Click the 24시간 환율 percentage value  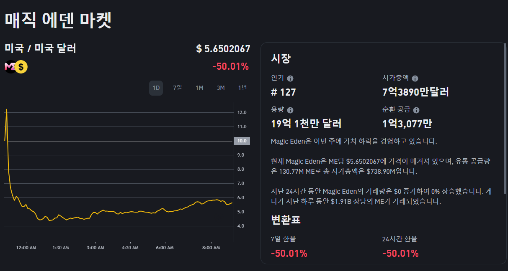pos(399,253)
